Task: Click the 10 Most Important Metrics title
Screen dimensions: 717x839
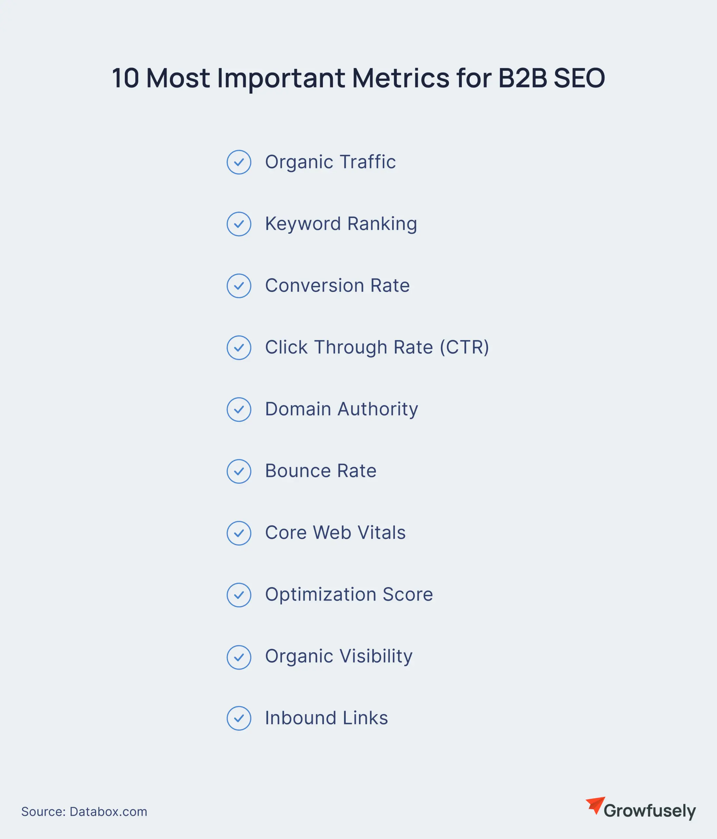Action: pos(358,78)
